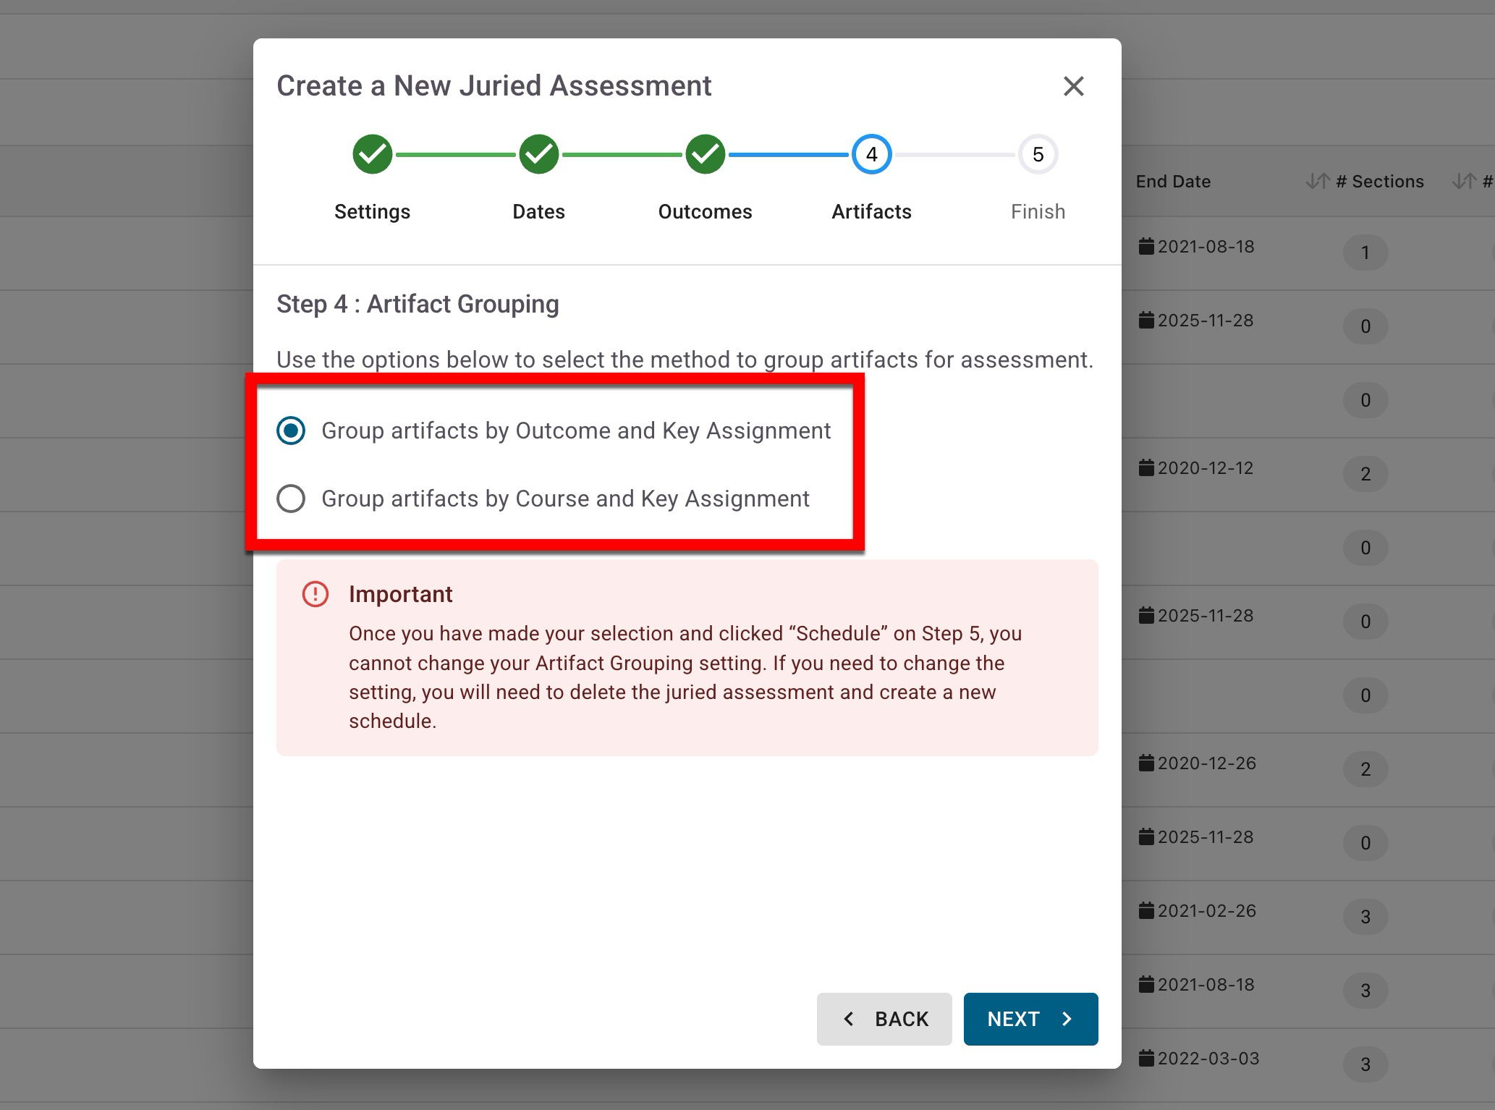Click the End Date column header
The image size is (1495, 1110).
tap(1172, 182)
